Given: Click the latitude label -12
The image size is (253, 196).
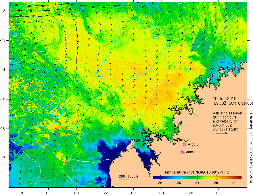Looking at the screenshot, I should [x=3, y=11].
